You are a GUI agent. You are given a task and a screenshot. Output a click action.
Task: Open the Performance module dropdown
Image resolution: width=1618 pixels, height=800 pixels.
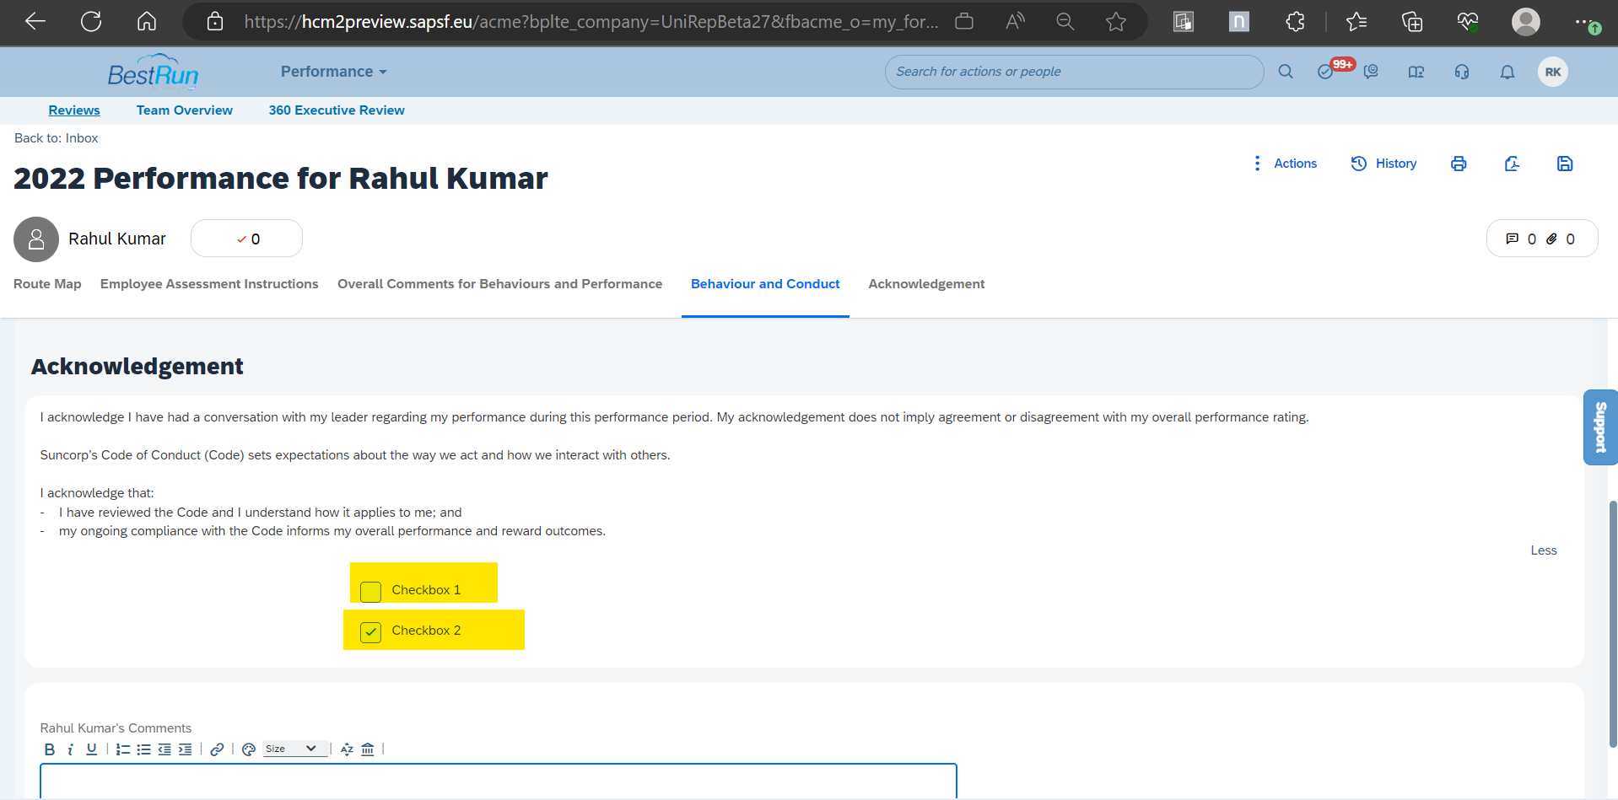pos(334,72)
